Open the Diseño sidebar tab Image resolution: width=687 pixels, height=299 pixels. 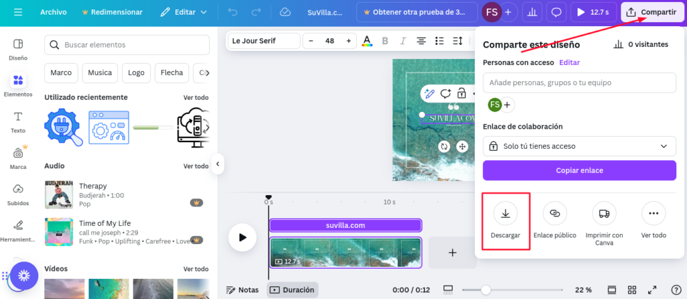pyautogui.click(x=18, y=50)
